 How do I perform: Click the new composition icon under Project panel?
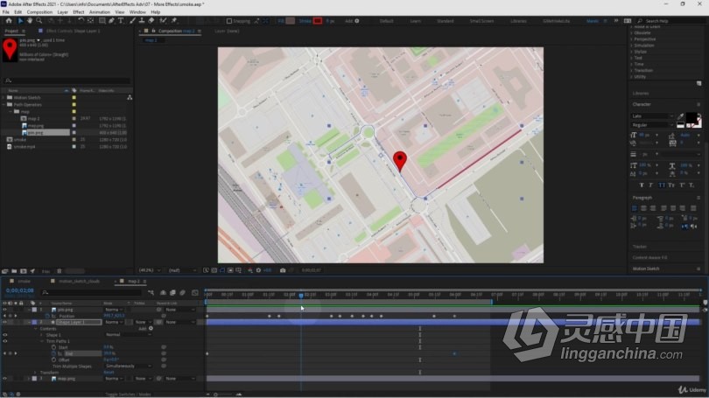pos(23,271)
